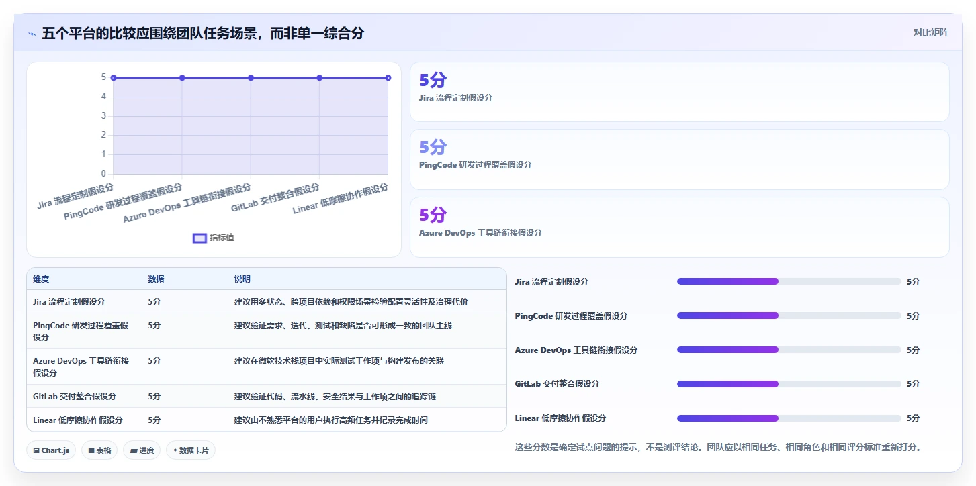Click the Linear 低摩擦协作假设分 progress bar
Image resolution: width=976 pixels, height=486 pixels.
coord(789,418)
